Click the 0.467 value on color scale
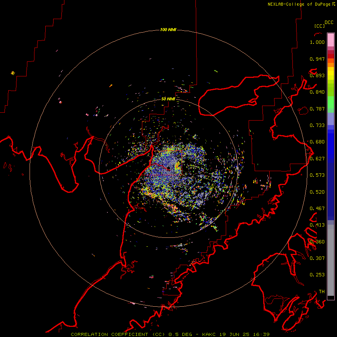 [317, 209]
